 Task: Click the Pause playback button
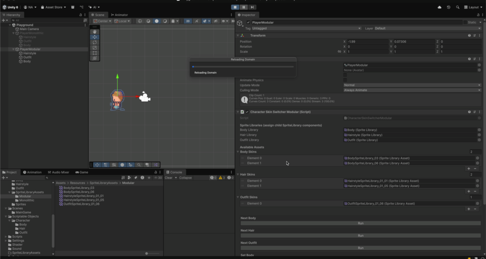point(244,7)
